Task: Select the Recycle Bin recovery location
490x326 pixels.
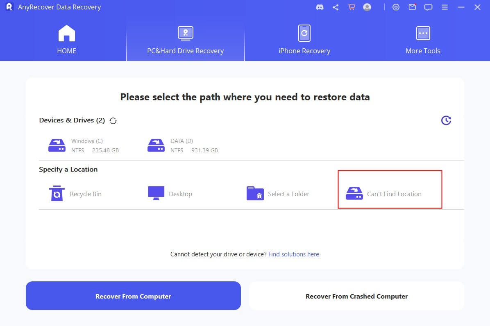Action: point(74,193)
